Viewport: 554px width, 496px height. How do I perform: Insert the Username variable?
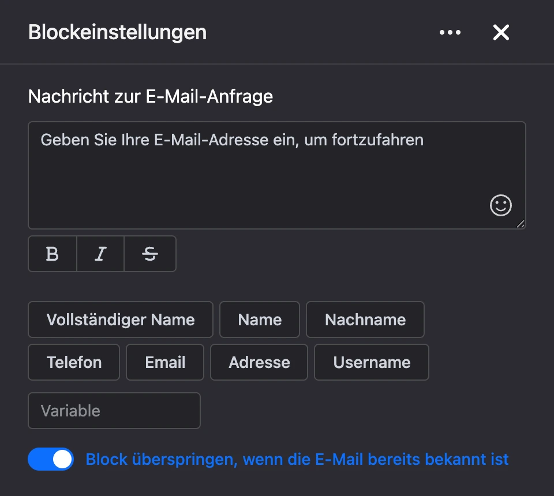click(x=371, y=362)
